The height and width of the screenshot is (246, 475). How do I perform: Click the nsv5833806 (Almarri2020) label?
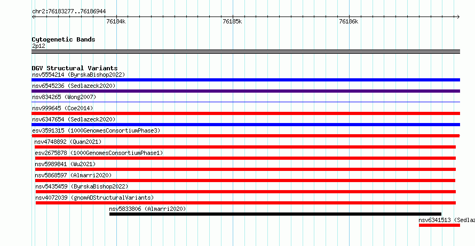[147, 209]
